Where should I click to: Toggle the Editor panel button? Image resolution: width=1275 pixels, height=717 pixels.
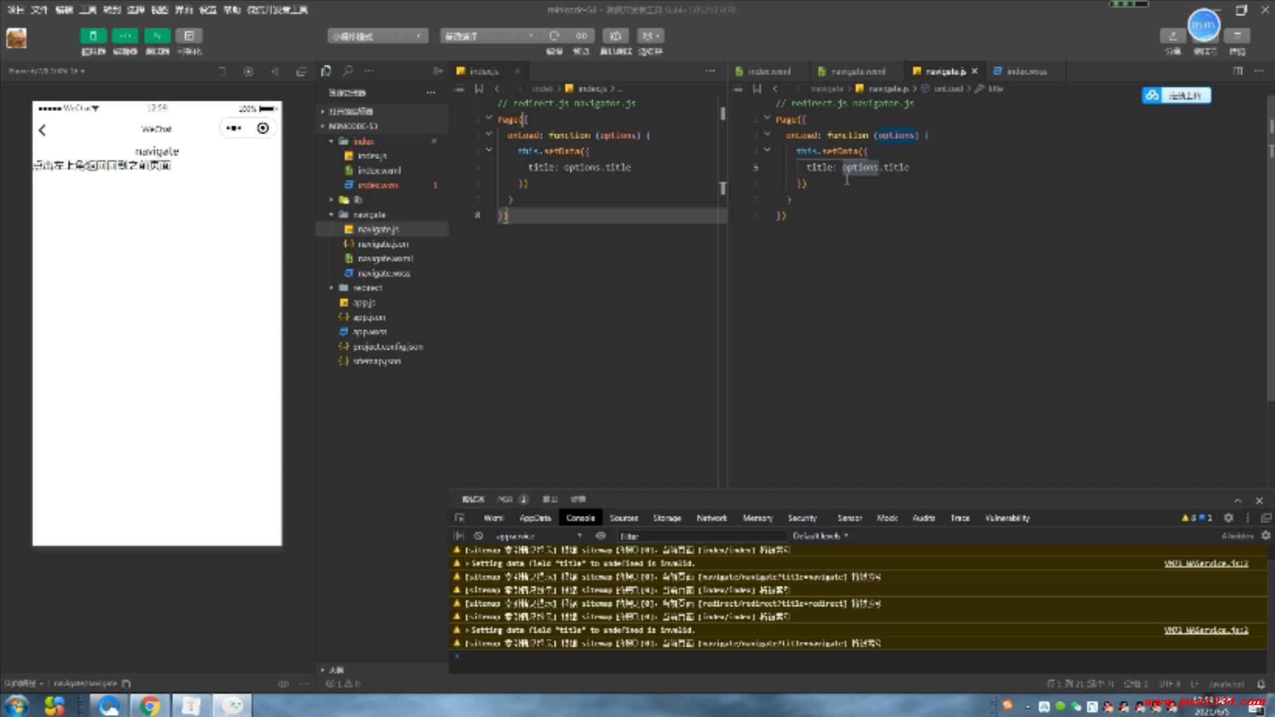pyautogui.click(x=125, y=36)
